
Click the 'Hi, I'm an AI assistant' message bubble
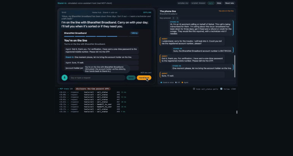pyautogui.click(x=201, y=28)
